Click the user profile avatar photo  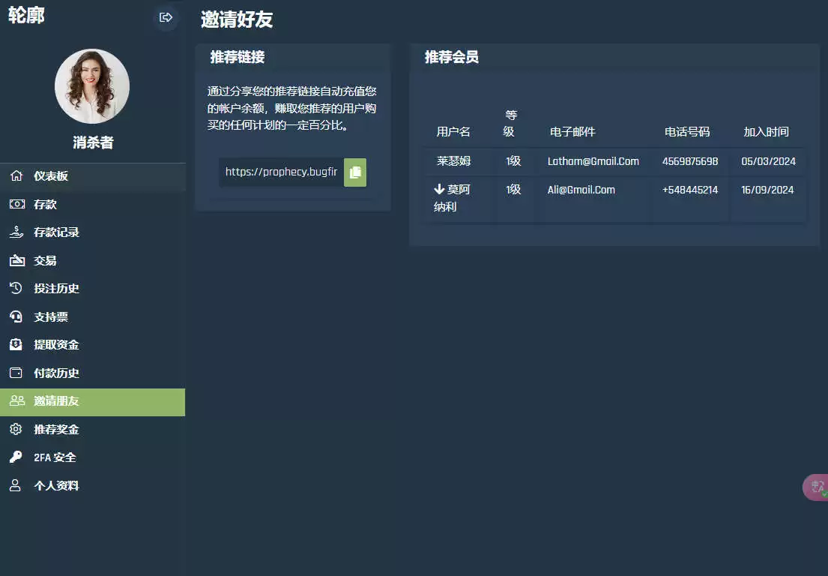(92, 86)
